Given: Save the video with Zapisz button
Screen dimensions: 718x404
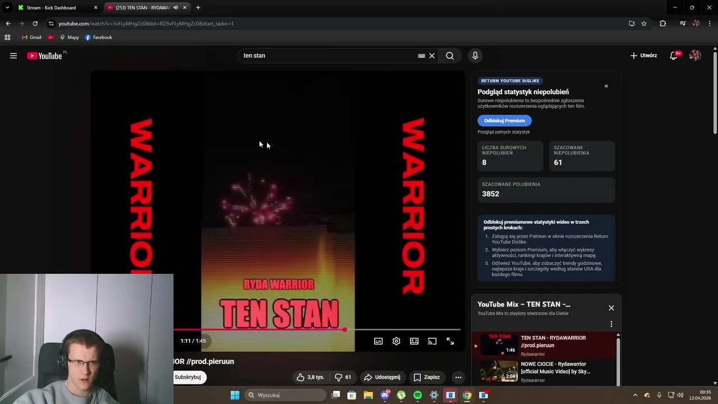Looking at the screenshot, I should coord(427,377).
